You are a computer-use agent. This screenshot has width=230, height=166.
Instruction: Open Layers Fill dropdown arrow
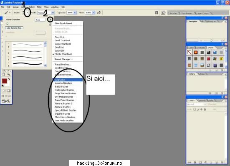tap(225, 109)
